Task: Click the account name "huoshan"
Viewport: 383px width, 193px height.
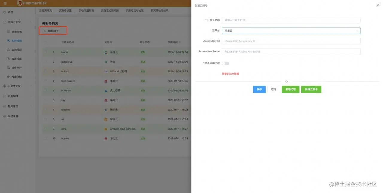Action: [66, 91]
